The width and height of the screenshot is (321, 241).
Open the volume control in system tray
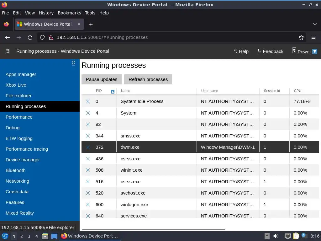276,236
